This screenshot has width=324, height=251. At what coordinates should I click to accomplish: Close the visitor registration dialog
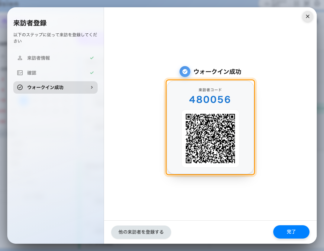tap(307, 16)
